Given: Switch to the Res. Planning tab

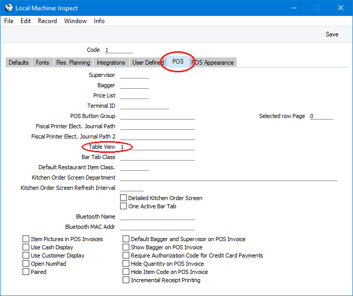Looking at the screenshot, I should (73, 63).
